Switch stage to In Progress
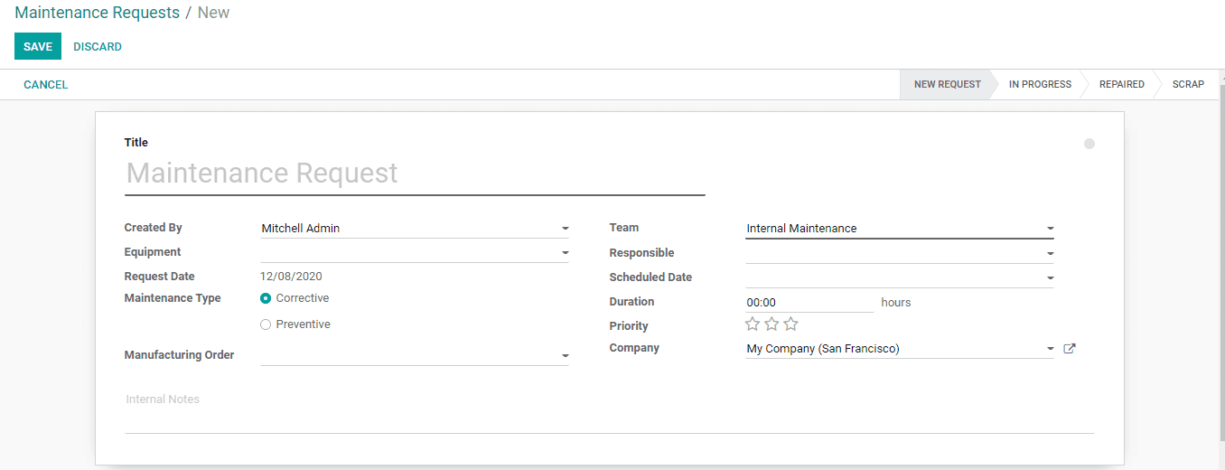This screenshot has height=470, width=1225. [x=1040, y=84]
